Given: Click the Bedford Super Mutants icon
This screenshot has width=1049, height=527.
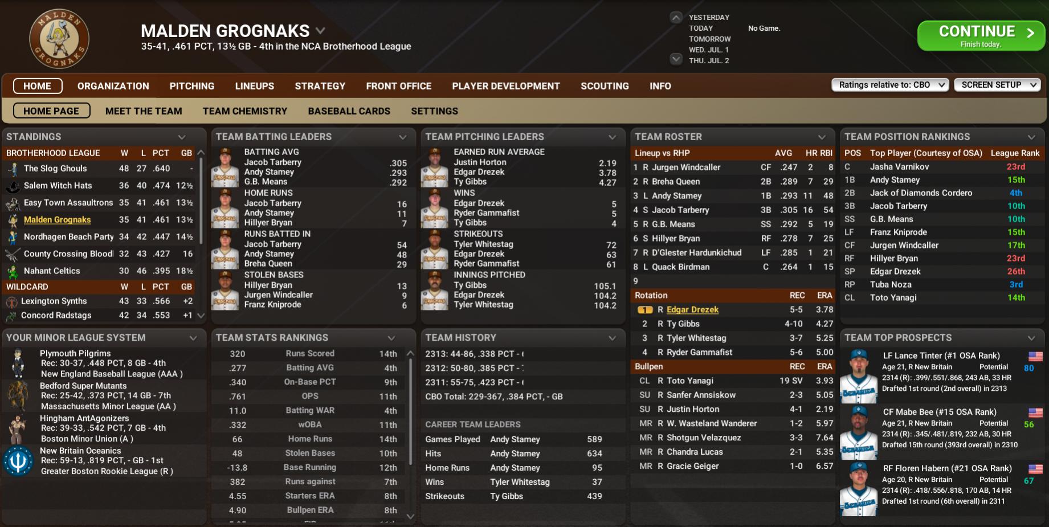Looking at the screenshot, I should pos(18,396).
